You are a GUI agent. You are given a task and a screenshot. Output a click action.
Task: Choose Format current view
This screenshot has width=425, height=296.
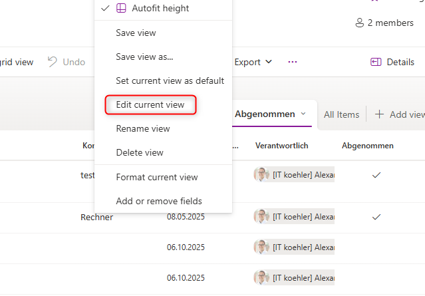pos(157,177)
